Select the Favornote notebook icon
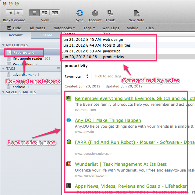This screenshot has width=195, height=195. 9,52
